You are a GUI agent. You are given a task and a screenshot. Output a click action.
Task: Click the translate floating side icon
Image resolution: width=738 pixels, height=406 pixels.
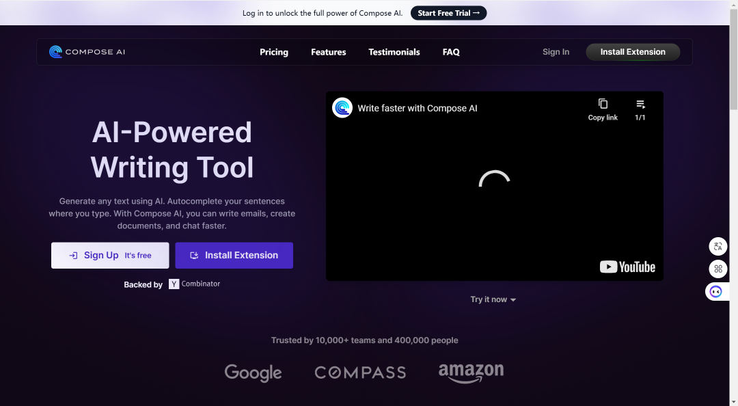(x=717, y=246)
